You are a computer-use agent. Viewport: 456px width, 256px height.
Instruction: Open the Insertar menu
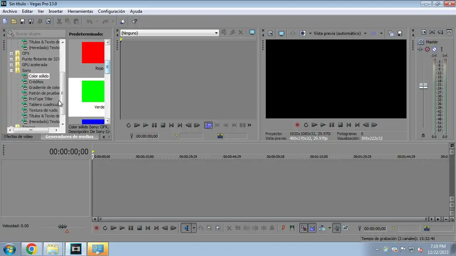[56, 11]
